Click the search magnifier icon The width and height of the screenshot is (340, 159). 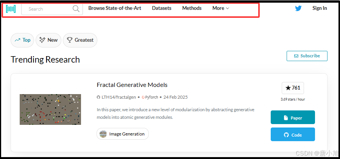76,9
